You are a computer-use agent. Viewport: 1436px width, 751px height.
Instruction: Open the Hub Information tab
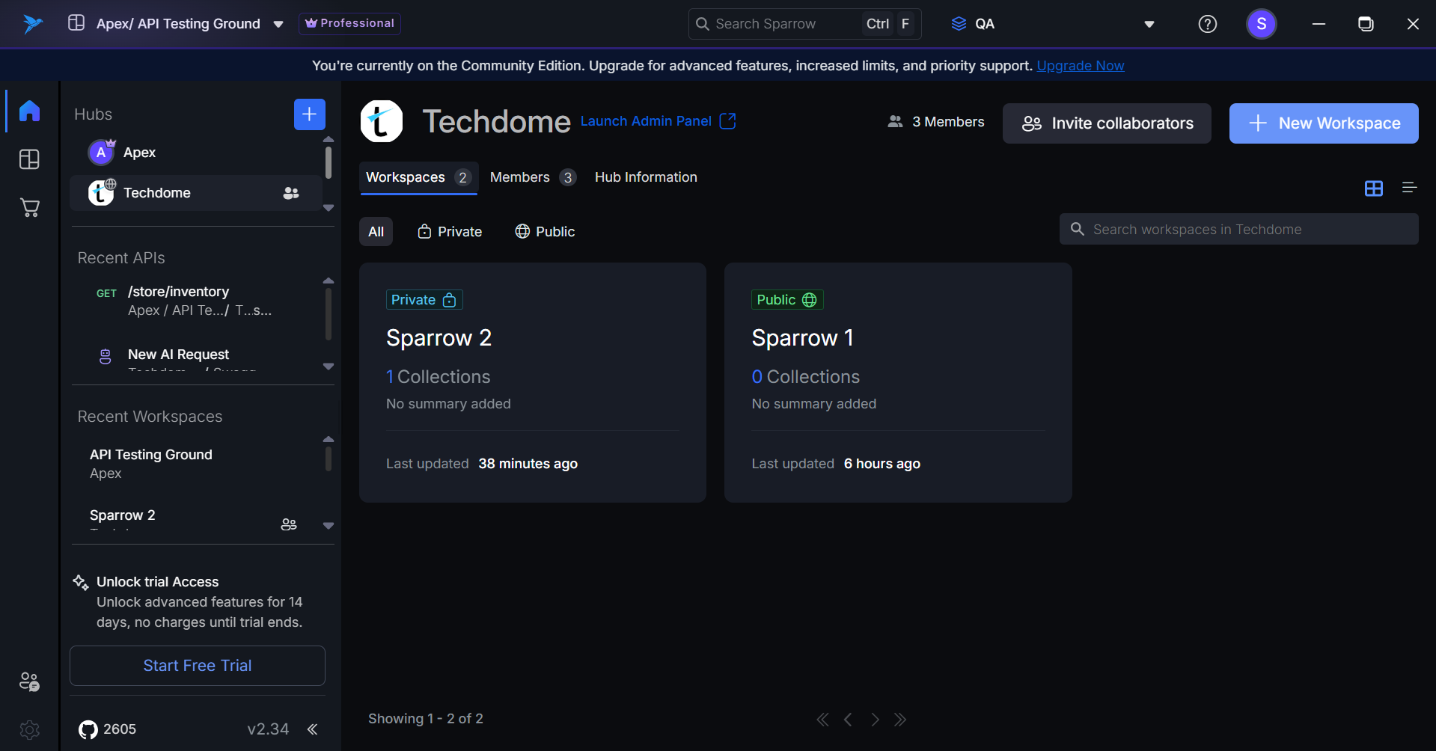(x=646, y=177)
